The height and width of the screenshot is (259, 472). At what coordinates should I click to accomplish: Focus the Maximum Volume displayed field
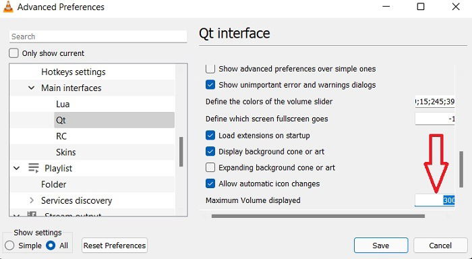tap(435, 200)
